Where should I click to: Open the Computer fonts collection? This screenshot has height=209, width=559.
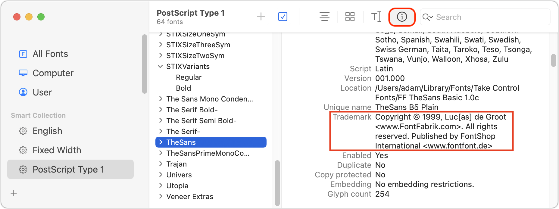(53, 73)
